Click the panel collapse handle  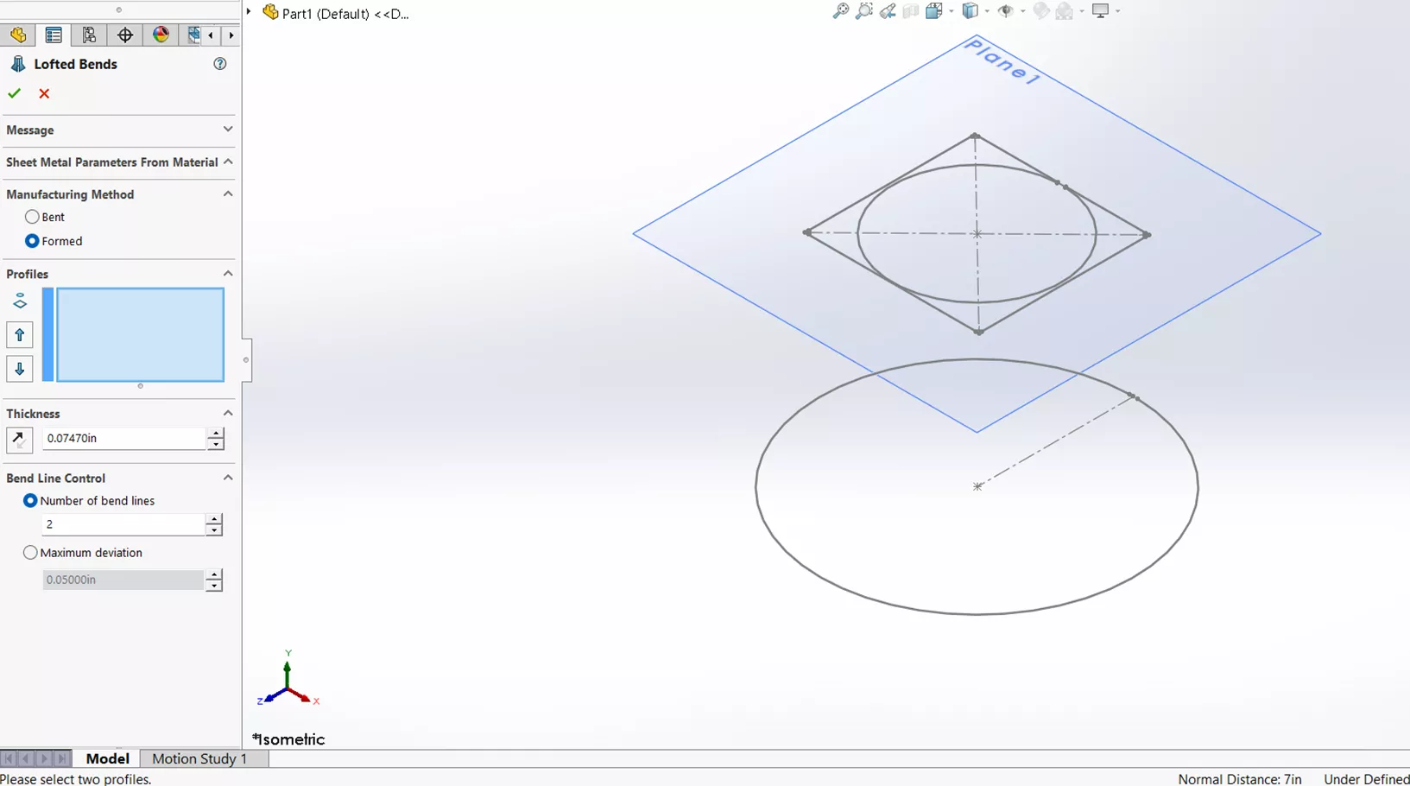tap(246, 360)
